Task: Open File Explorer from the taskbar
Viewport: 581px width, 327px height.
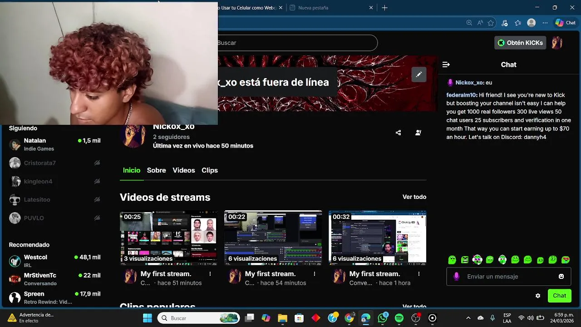Action: [282, 318]
